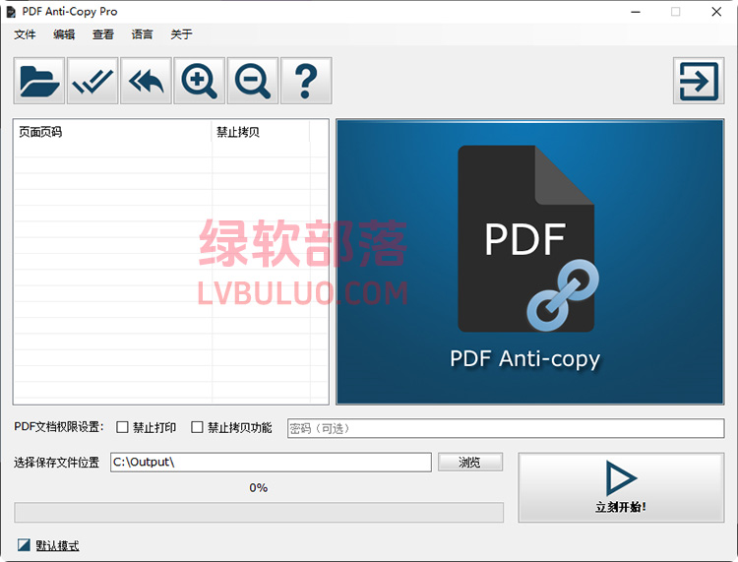Image resolution: width=738 pixels, height=562 pixels.
Task: Click the C:\Output\ save path field
Action: [271, 463]
